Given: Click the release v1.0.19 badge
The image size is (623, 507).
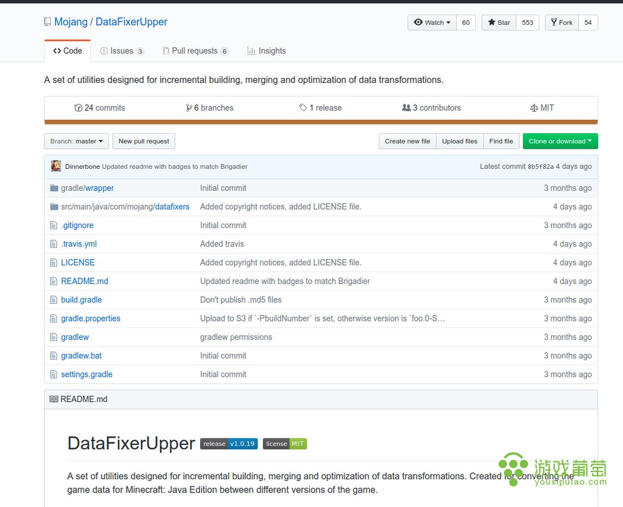Looking at the screenshot, I should click(229, 444).
